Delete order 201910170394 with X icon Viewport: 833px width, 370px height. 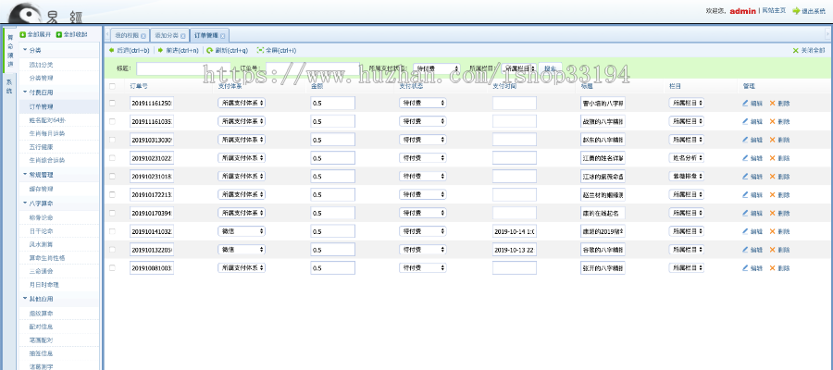click(773, 214)
